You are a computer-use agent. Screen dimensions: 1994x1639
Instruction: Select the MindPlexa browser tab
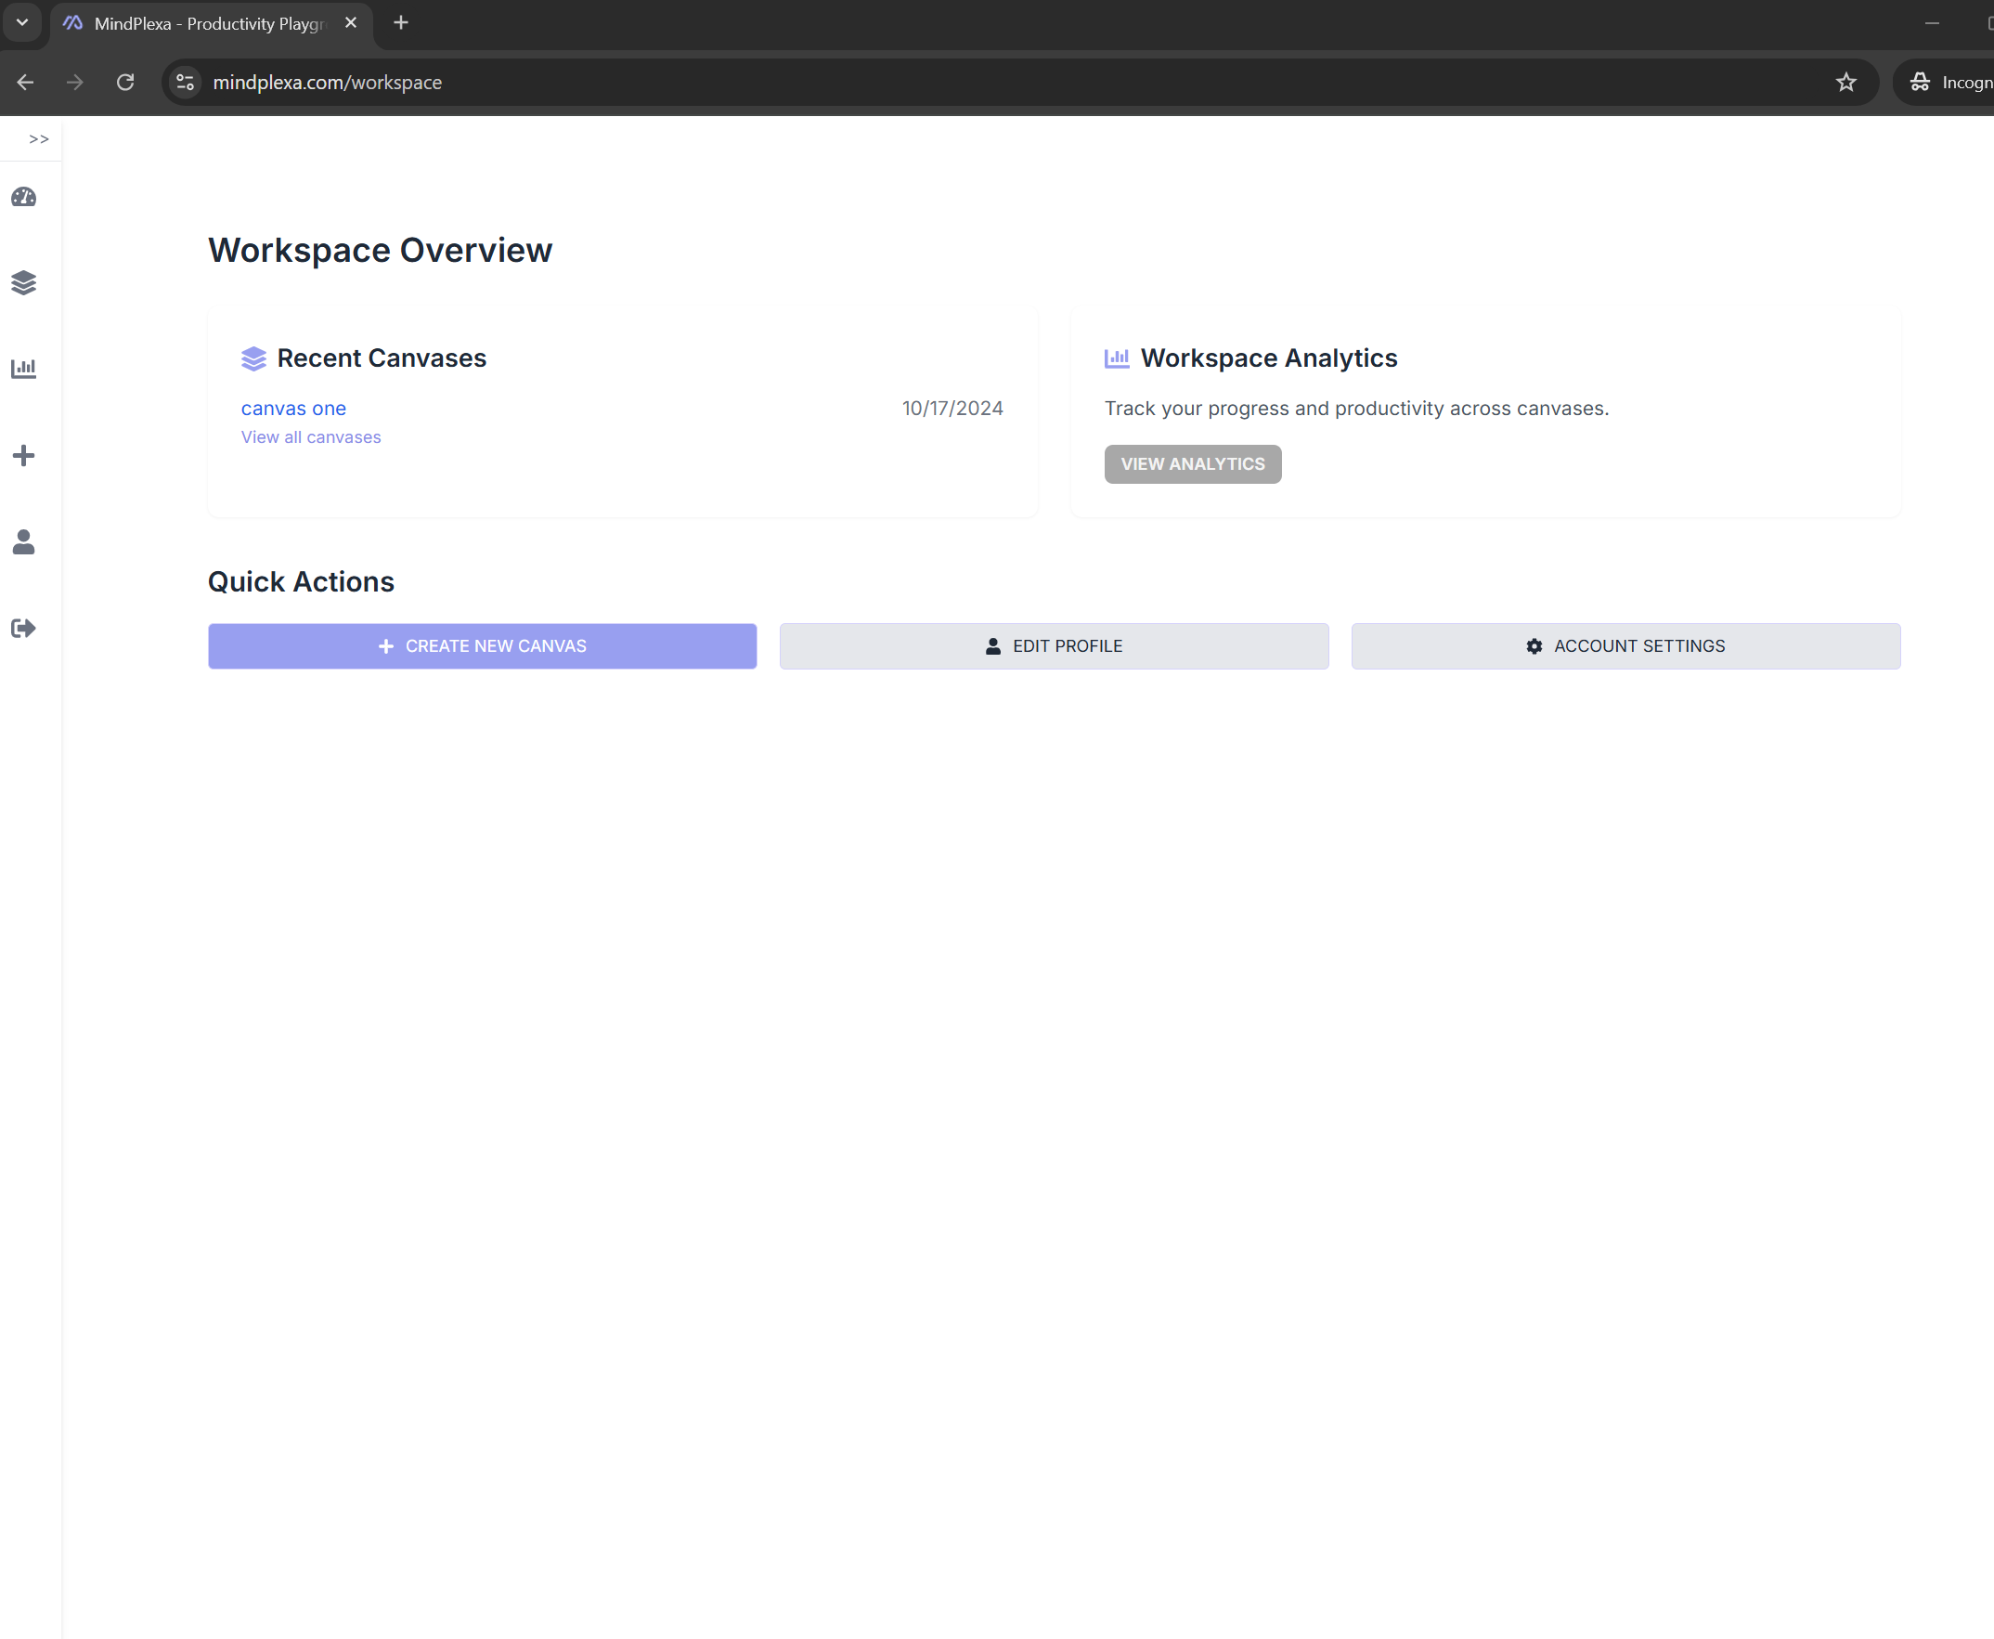click(208, 23)
